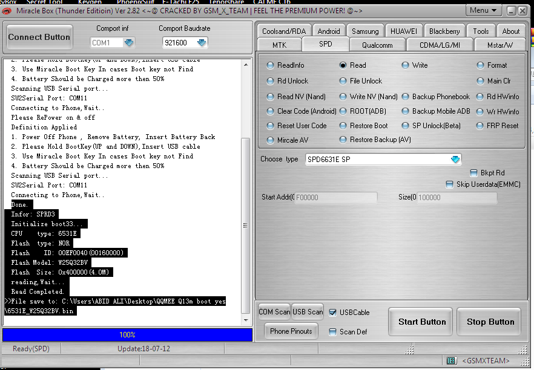
Task: Click the 'Read Completed.' log line
Action: pyautogui.click(x=37, y=291)
